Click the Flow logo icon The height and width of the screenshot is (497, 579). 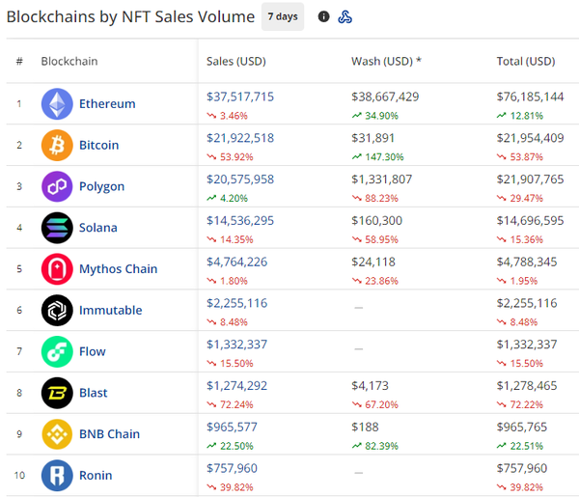(57, 351)
